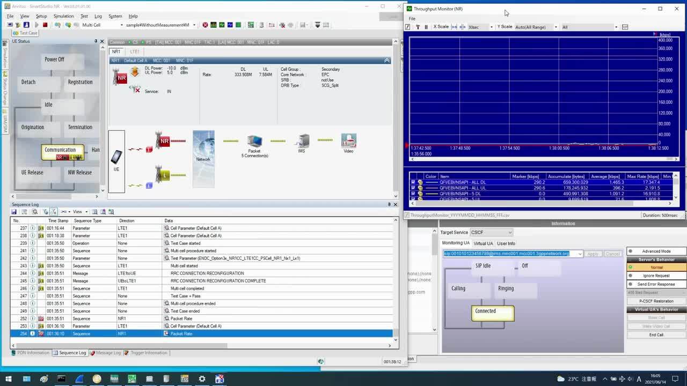Click the marker setup icon at right of Throughput toolbar
The width and height of the screenshot is (687, 386).
[626, 27]
